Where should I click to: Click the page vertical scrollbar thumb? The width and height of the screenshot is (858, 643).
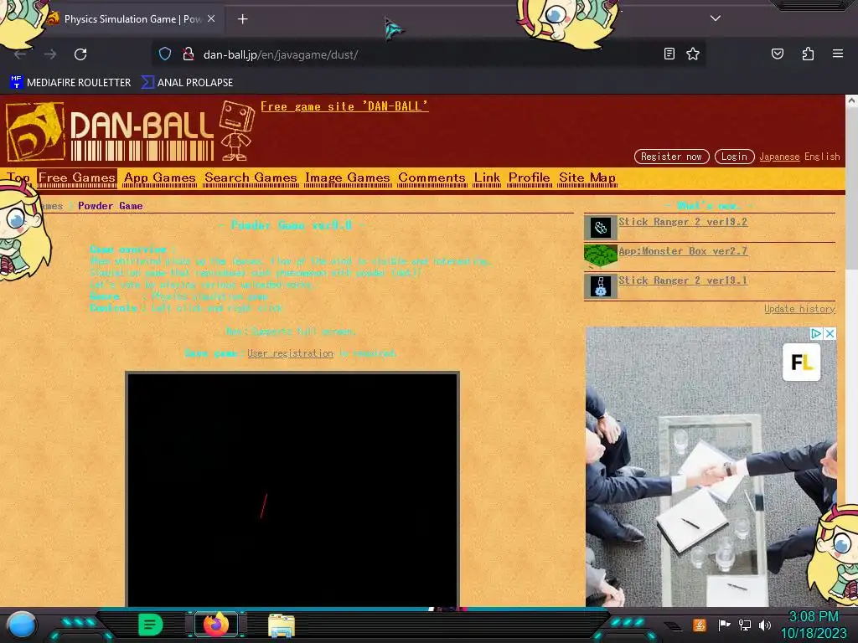(x=851, y=188)
